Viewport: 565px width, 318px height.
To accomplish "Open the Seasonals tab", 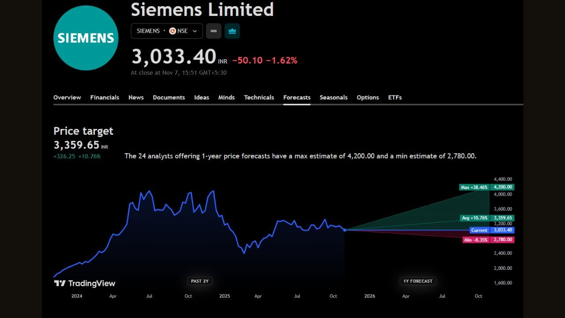I will click(x=334, y=97).
